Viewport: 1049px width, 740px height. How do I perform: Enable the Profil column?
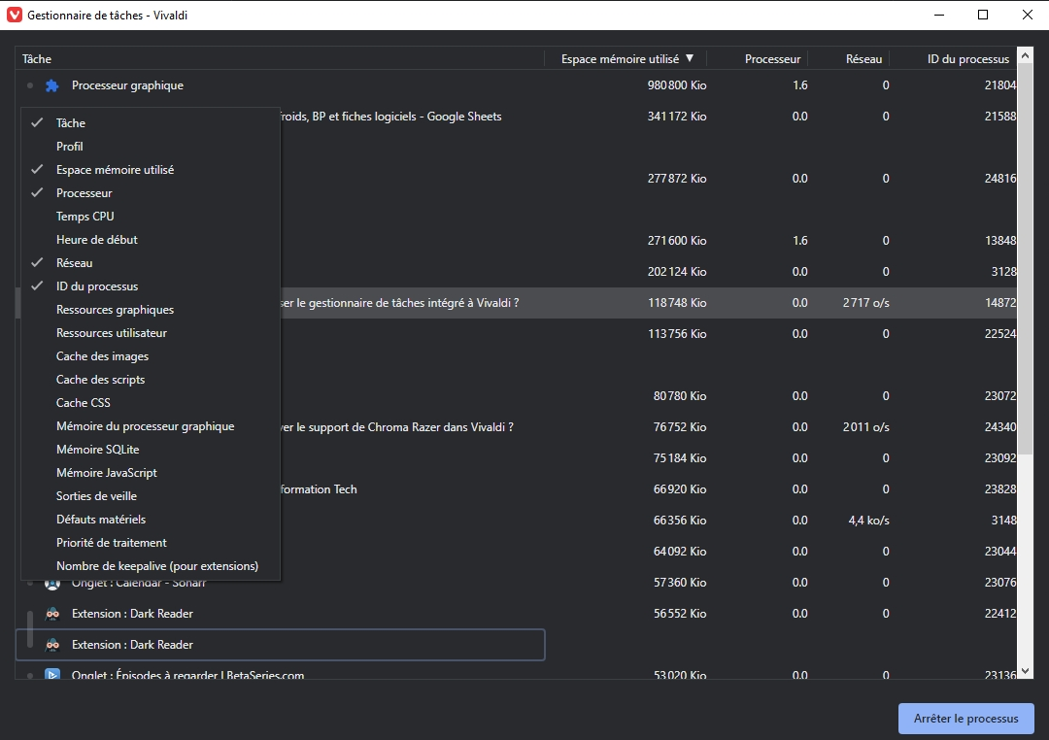coord(151,147)
